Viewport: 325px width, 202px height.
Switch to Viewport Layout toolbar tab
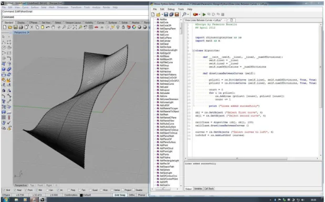pyautogui.click(x=73, y=23)
